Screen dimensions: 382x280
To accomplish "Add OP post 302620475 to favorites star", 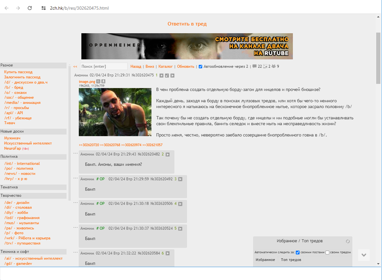I will pyautogui.click(x=161, y=75).
